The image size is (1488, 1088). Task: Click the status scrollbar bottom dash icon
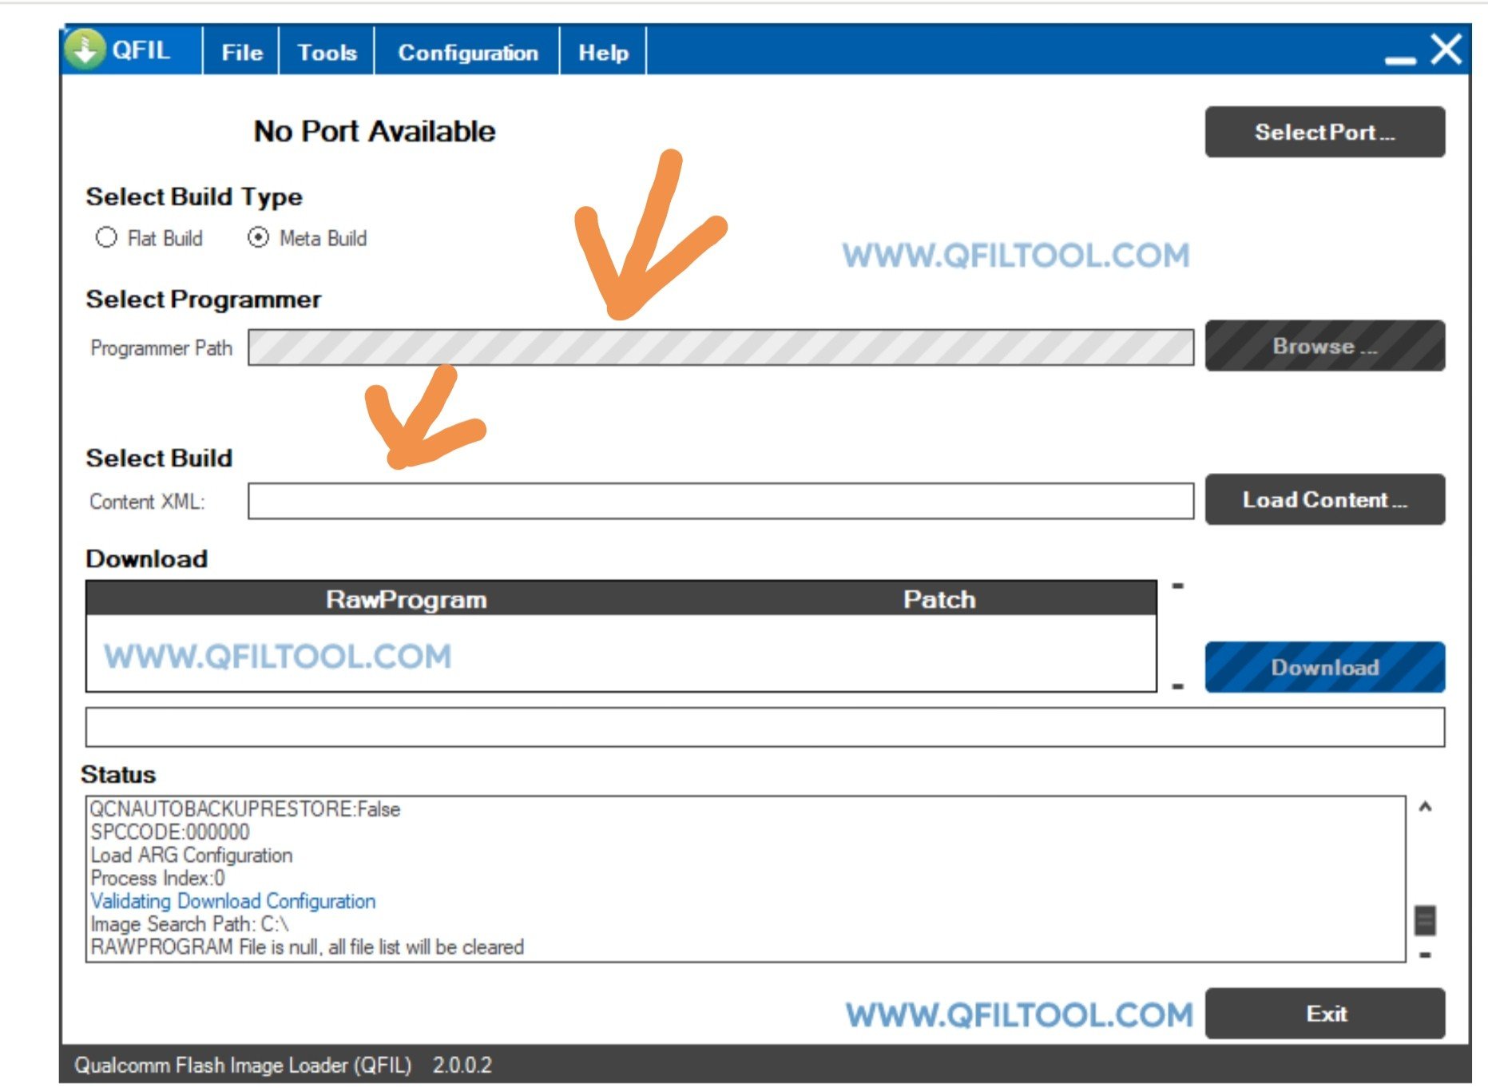1425,954
